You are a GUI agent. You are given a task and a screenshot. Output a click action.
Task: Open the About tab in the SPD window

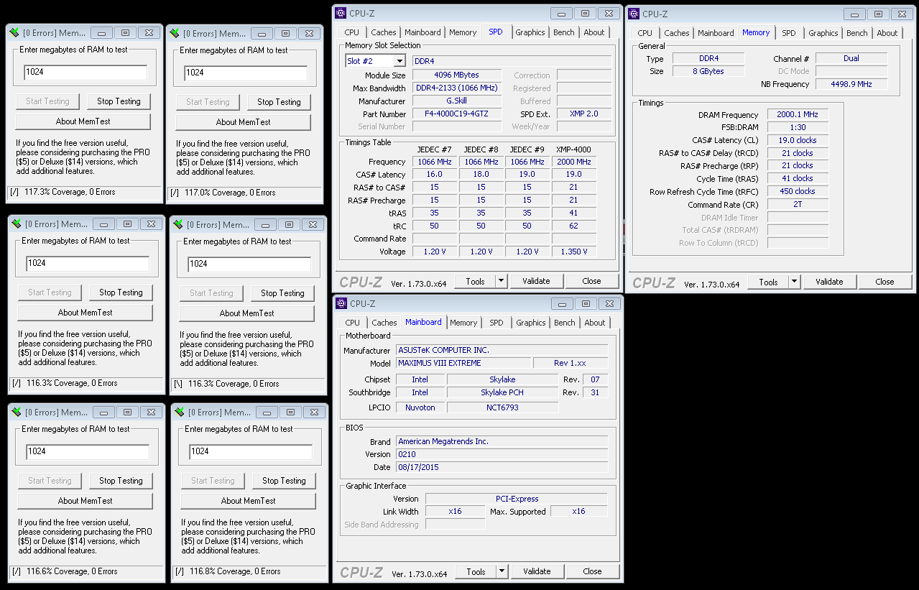click(x=594, y=32)
